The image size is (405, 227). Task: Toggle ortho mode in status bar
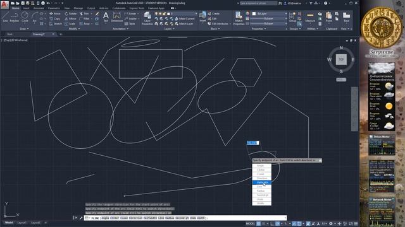click(x=272, y=224)
